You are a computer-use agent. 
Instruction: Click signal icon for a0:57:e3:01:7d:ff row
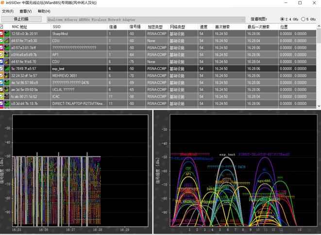click(7, 48)
